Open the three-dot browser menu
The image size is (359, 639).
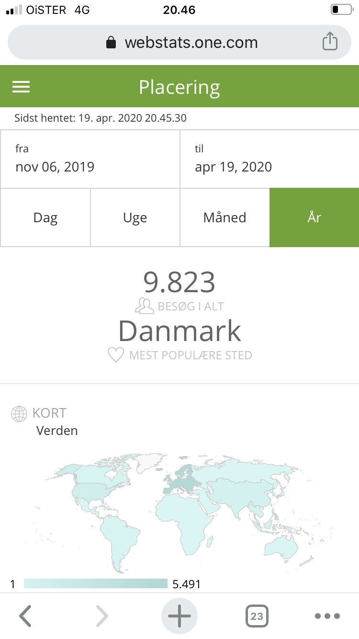coord(328,616)
